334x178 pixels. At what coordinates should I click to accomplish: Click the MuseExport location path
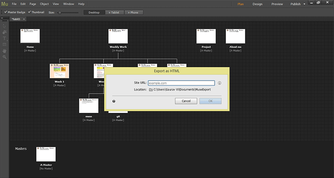pos(182,89)
